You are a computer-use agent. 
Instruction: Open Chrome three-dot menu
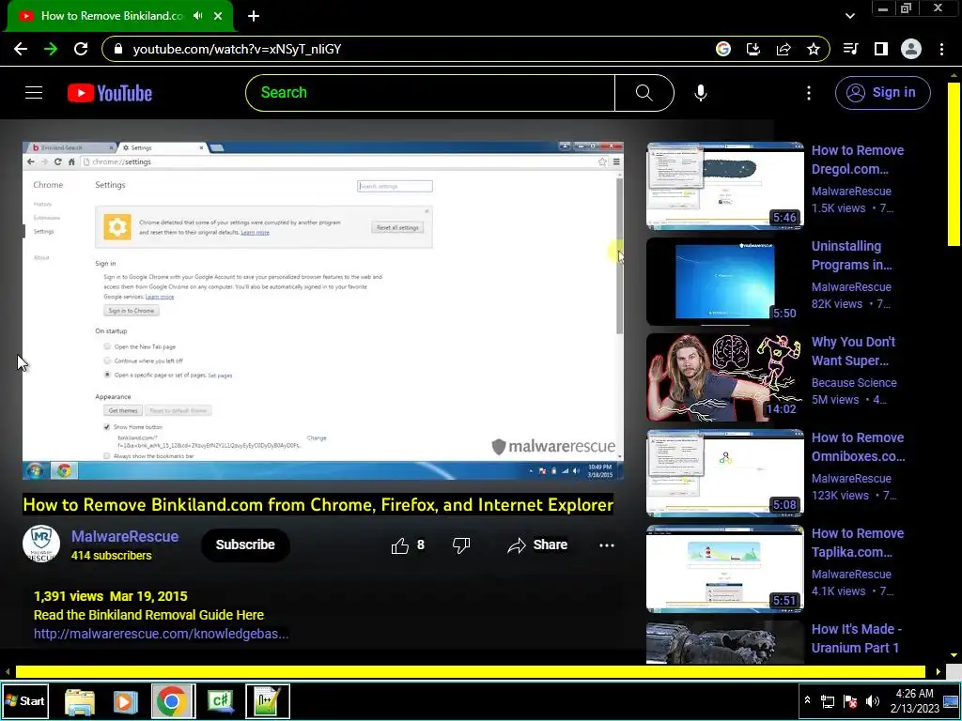941,49
